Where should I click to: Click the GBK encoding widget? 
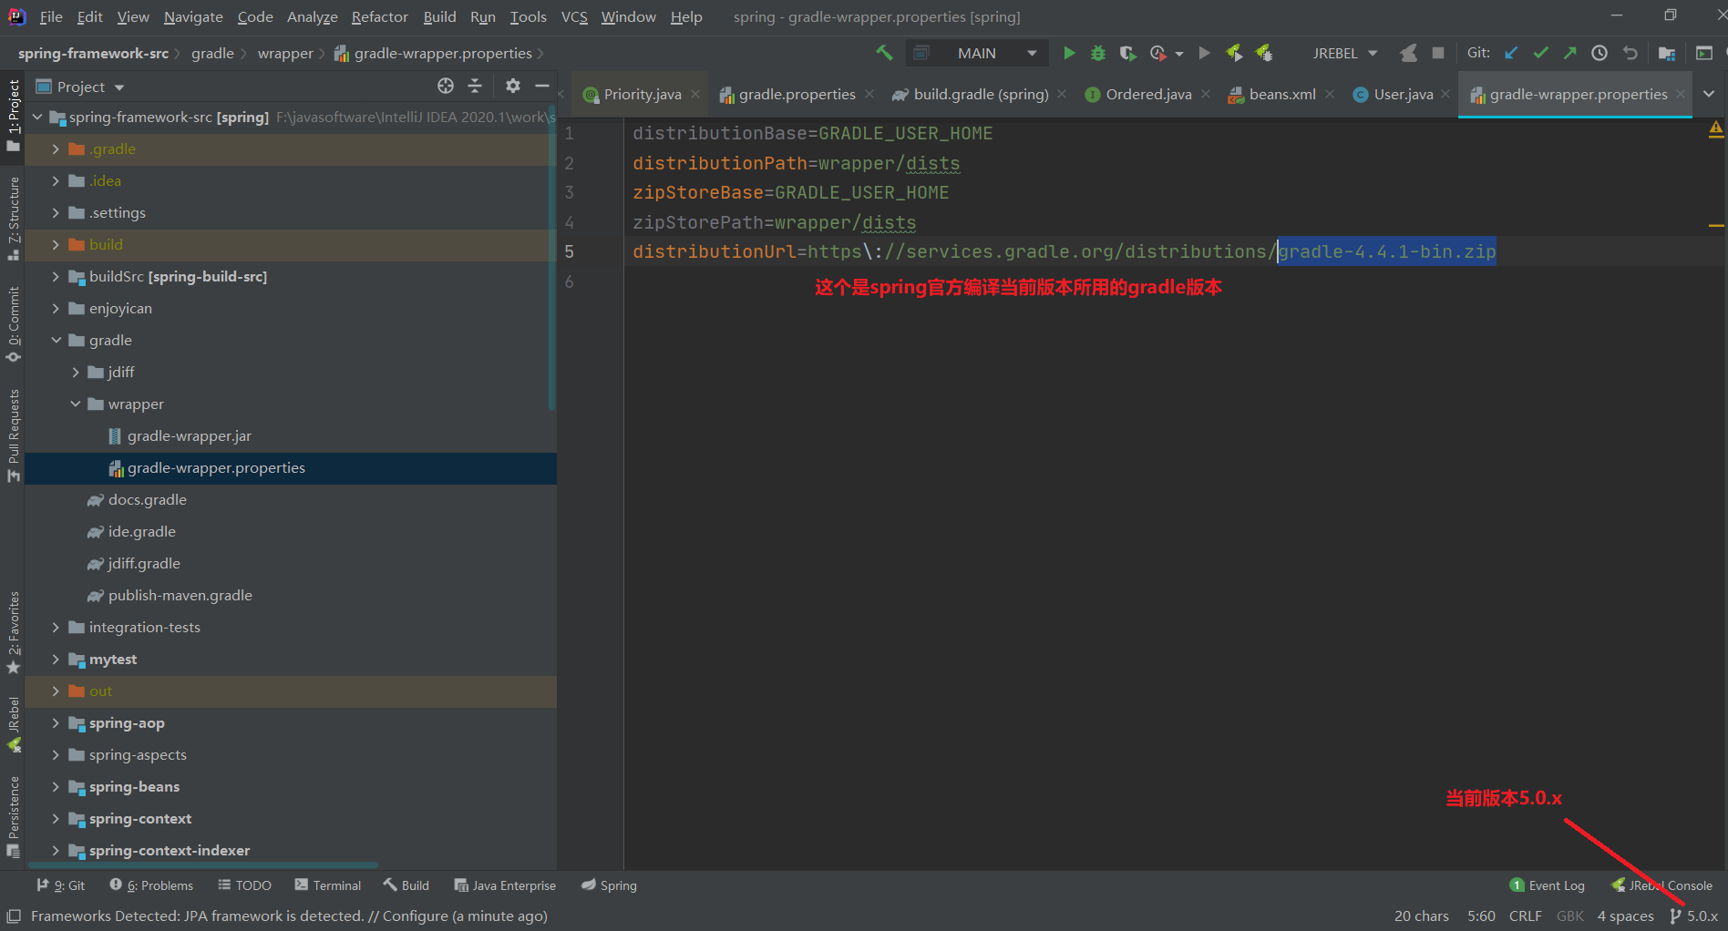click(1569, 916)
